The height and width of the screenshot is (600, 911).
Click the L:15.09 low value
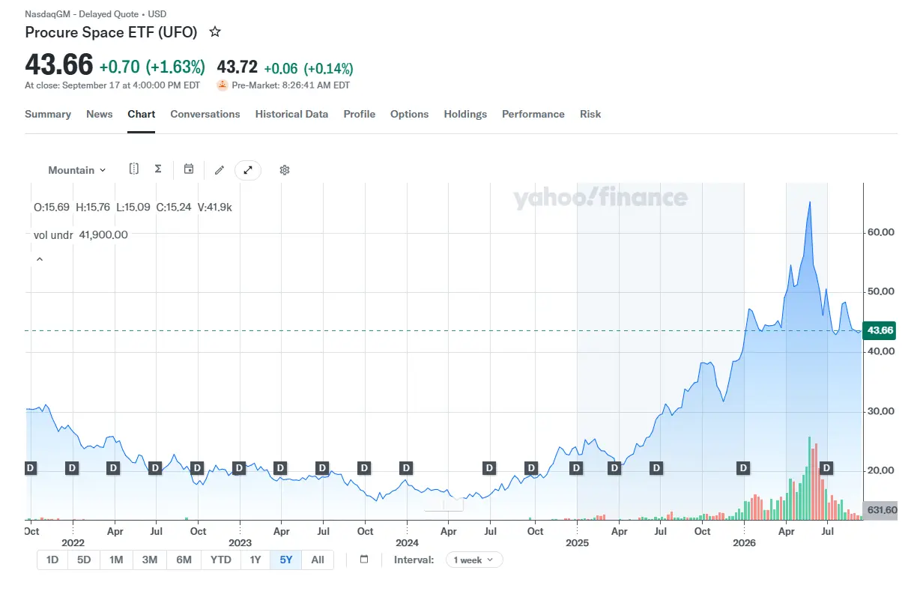133,207
